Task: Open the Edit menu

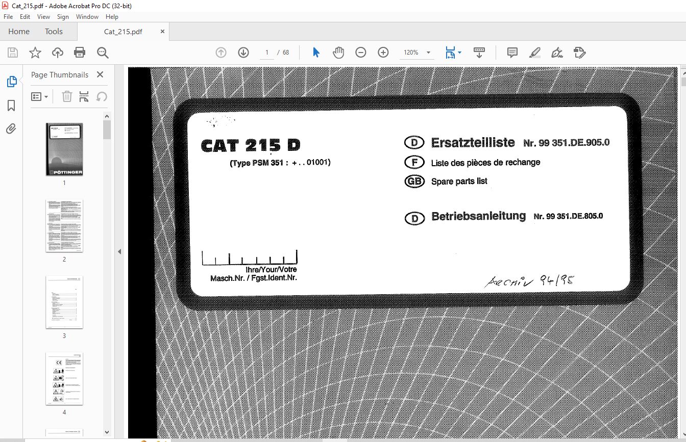Action: click(x=25, y=17)
